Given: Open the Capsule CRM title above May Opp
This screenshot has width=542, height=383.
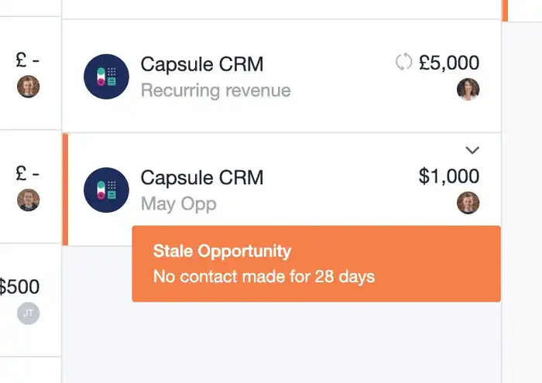Looking at the screenshot, I should click(202, 177).
